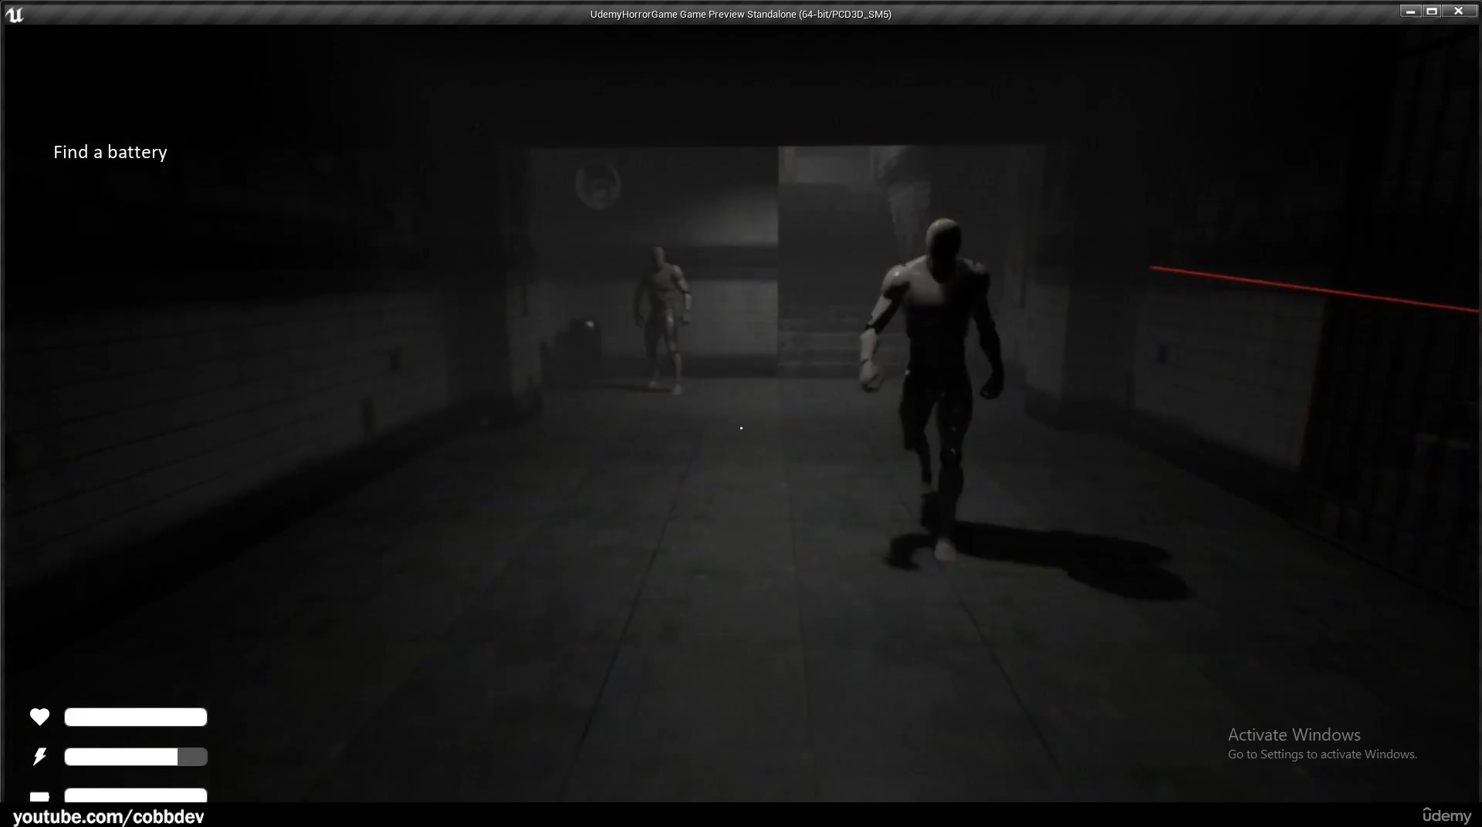Click the red laser beam line
The image size is (1482, 827).
[1312, 289]
